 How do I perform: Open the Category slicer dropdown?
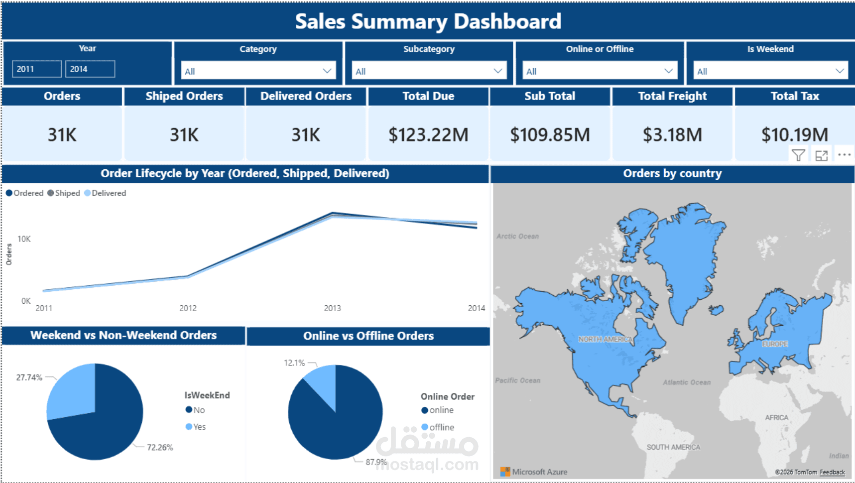coord(327,70)
